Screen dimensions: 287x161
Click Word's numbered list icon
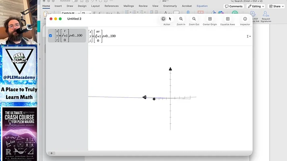coord(134,12)
